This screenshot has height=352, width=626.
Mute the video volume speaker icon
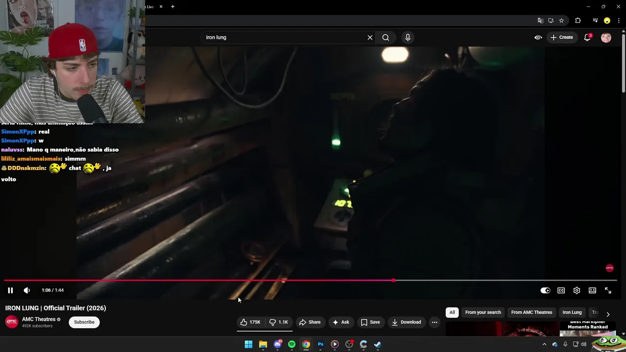(27, 290)
